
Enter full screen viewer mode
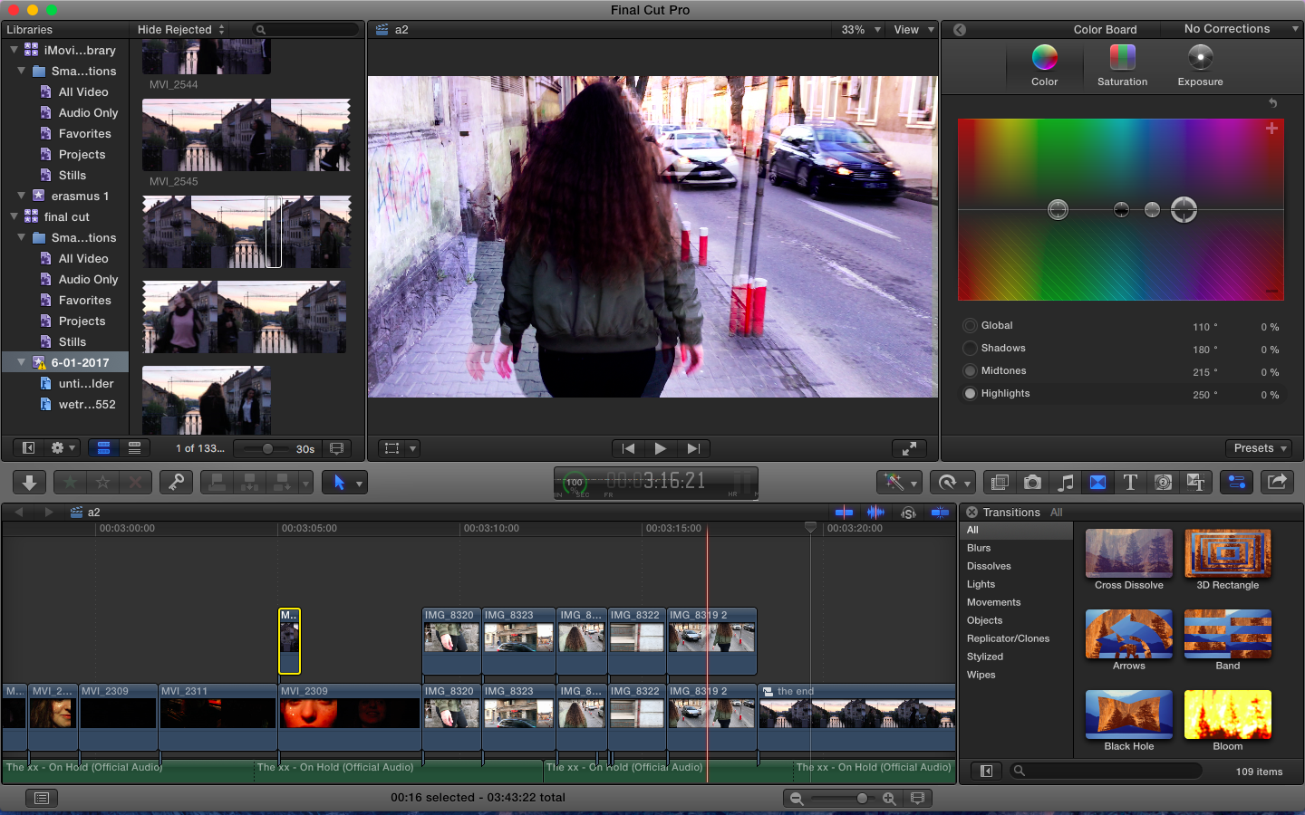point(909,448)
